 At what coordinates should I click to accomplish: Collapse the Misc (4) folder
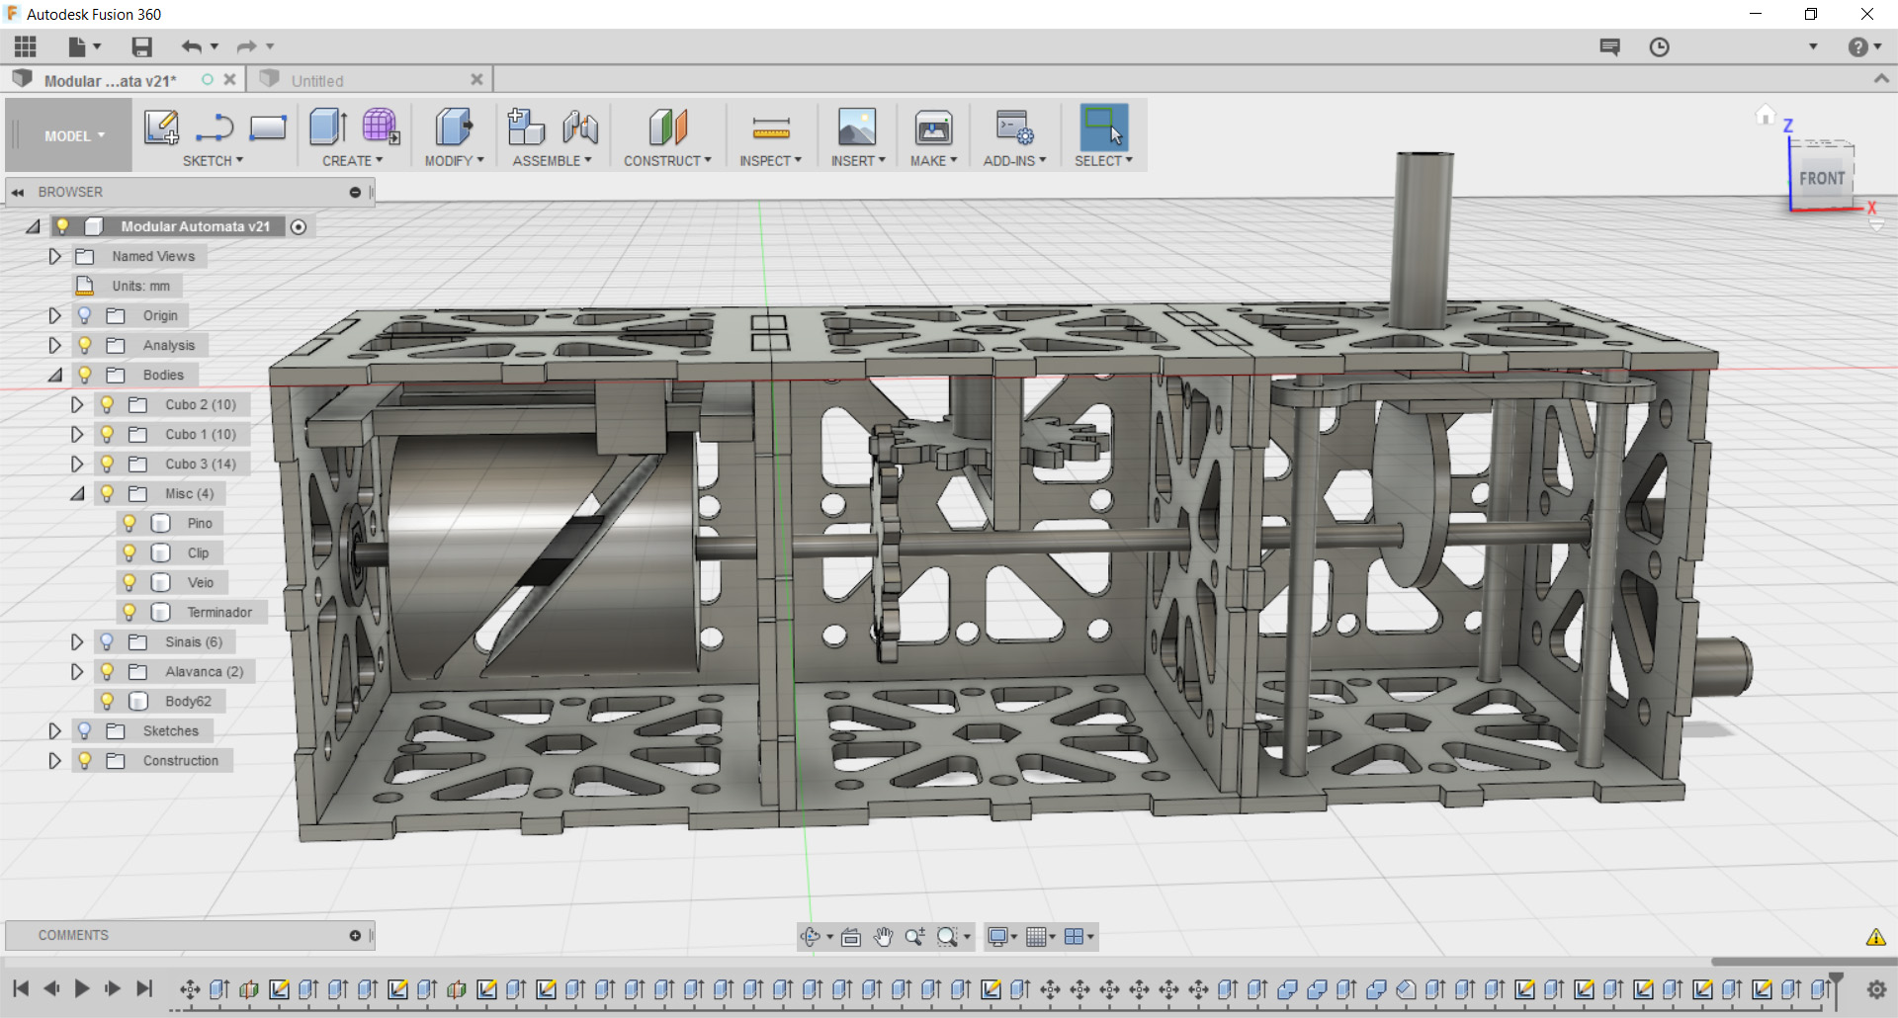(x=76, y=493)
